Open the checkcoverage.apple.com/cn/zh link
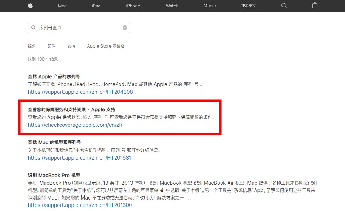Screen dimensions: 345x211 pos(75,125)
